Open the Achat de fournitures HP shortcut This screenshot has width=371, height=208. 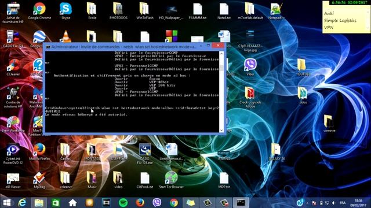click(13, 13)
